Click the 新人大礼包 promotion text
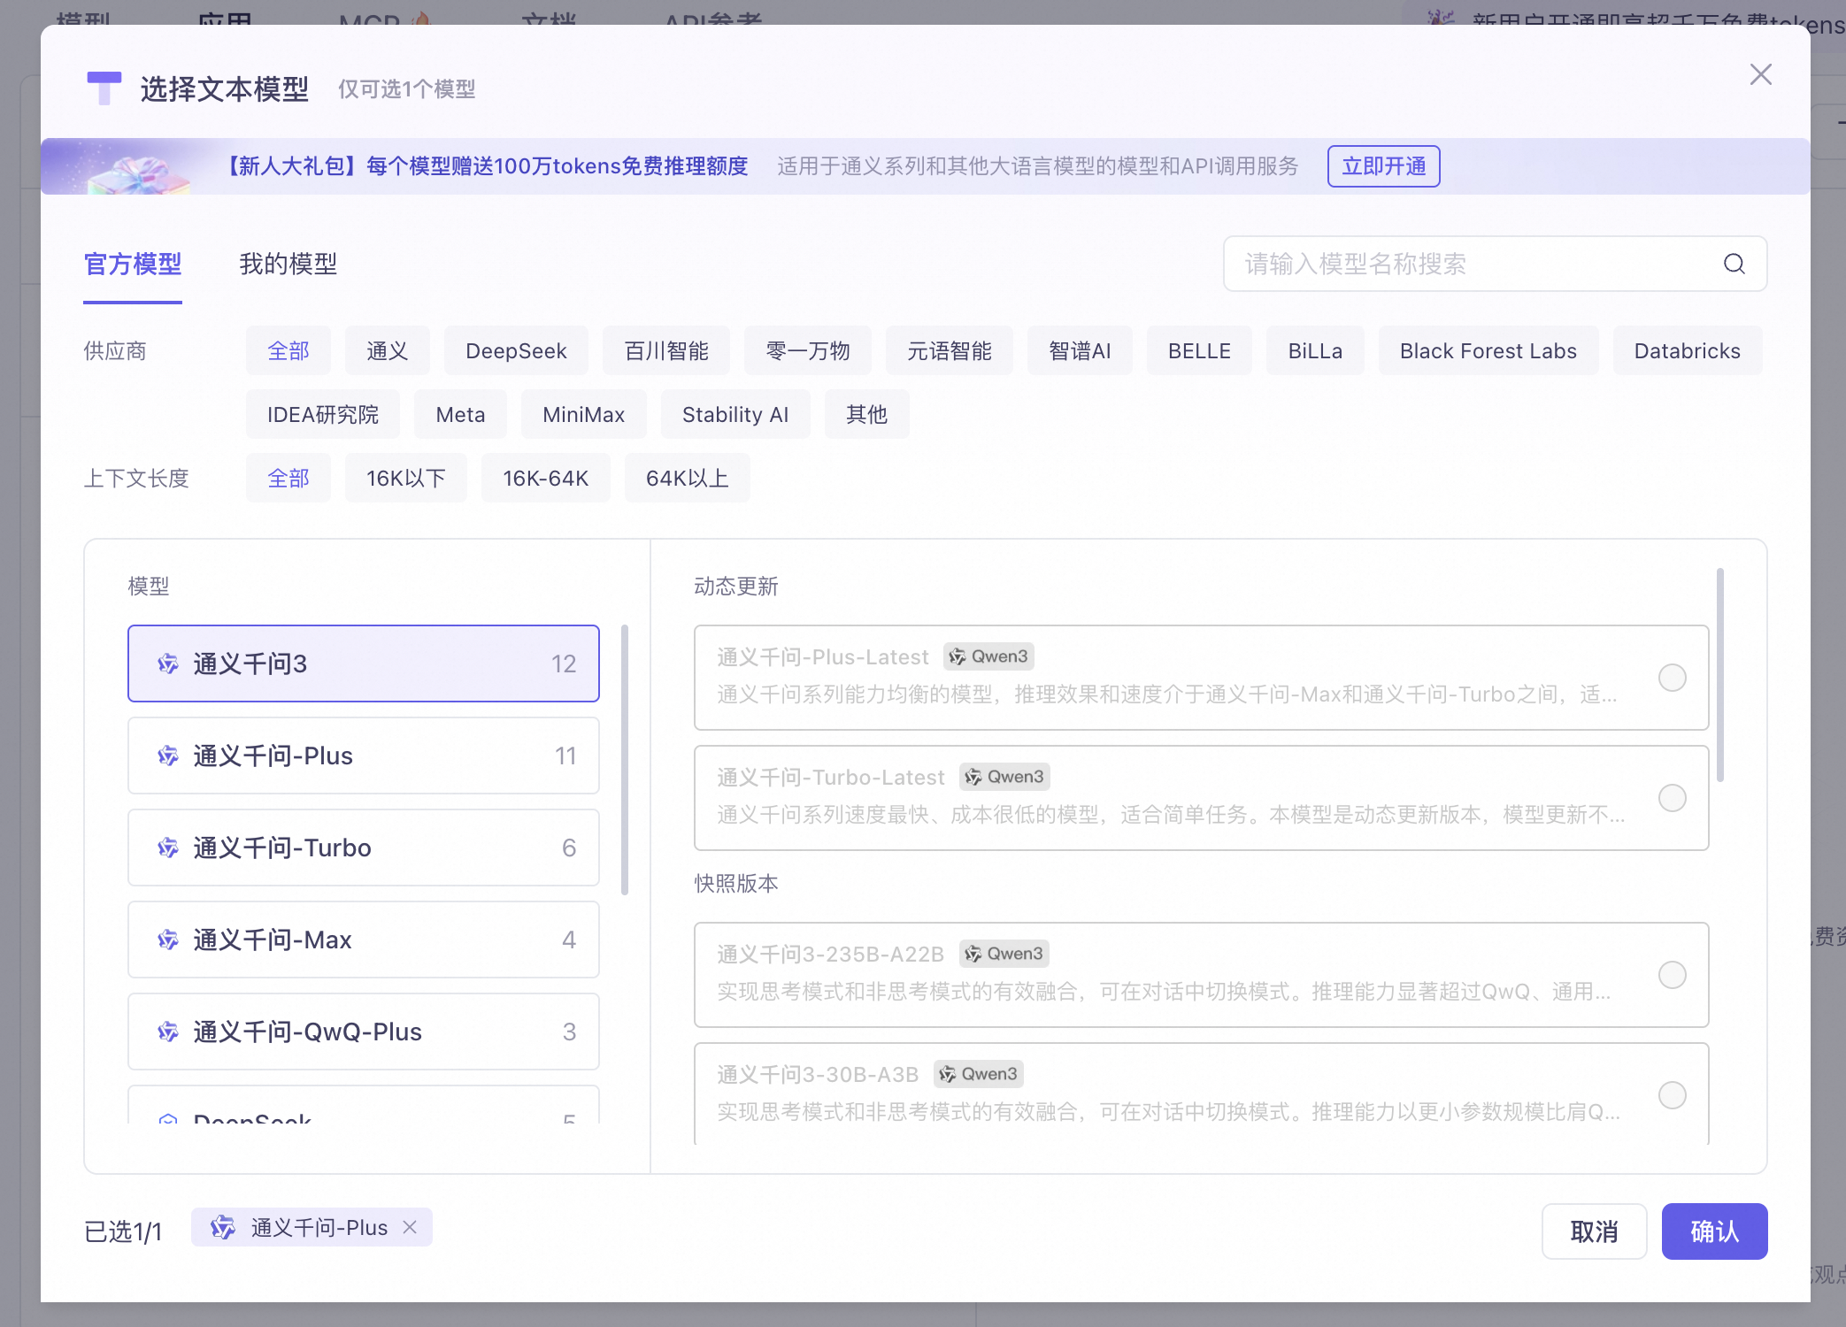 point(485,166)
